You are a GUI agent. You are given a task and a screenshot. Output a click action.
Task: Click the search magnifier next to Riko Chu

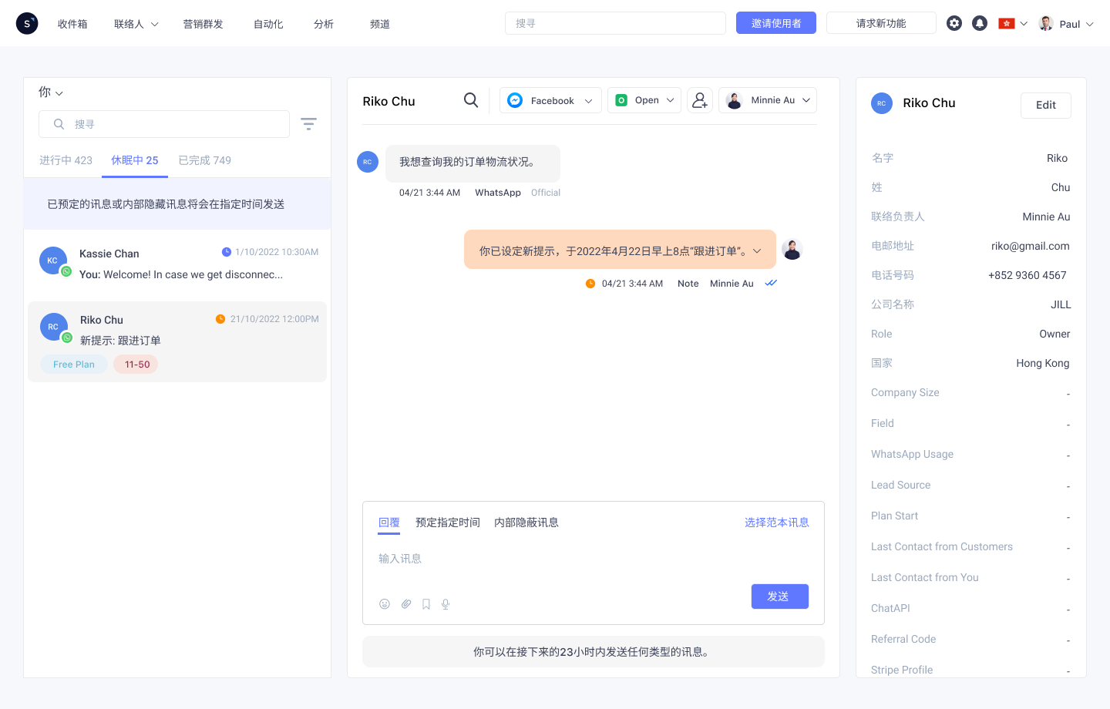click(470, 100)
